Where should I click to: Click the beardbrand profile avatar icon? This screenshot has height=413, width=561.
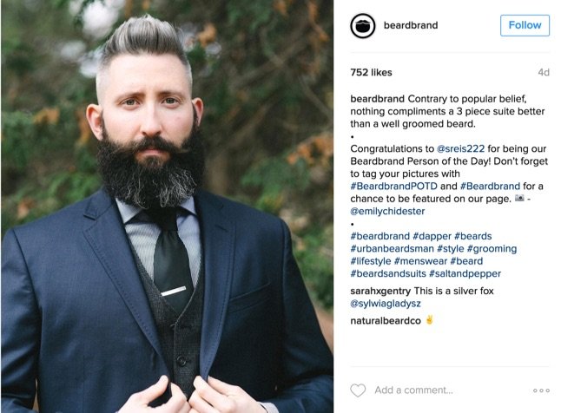click(x=362, y=26)
